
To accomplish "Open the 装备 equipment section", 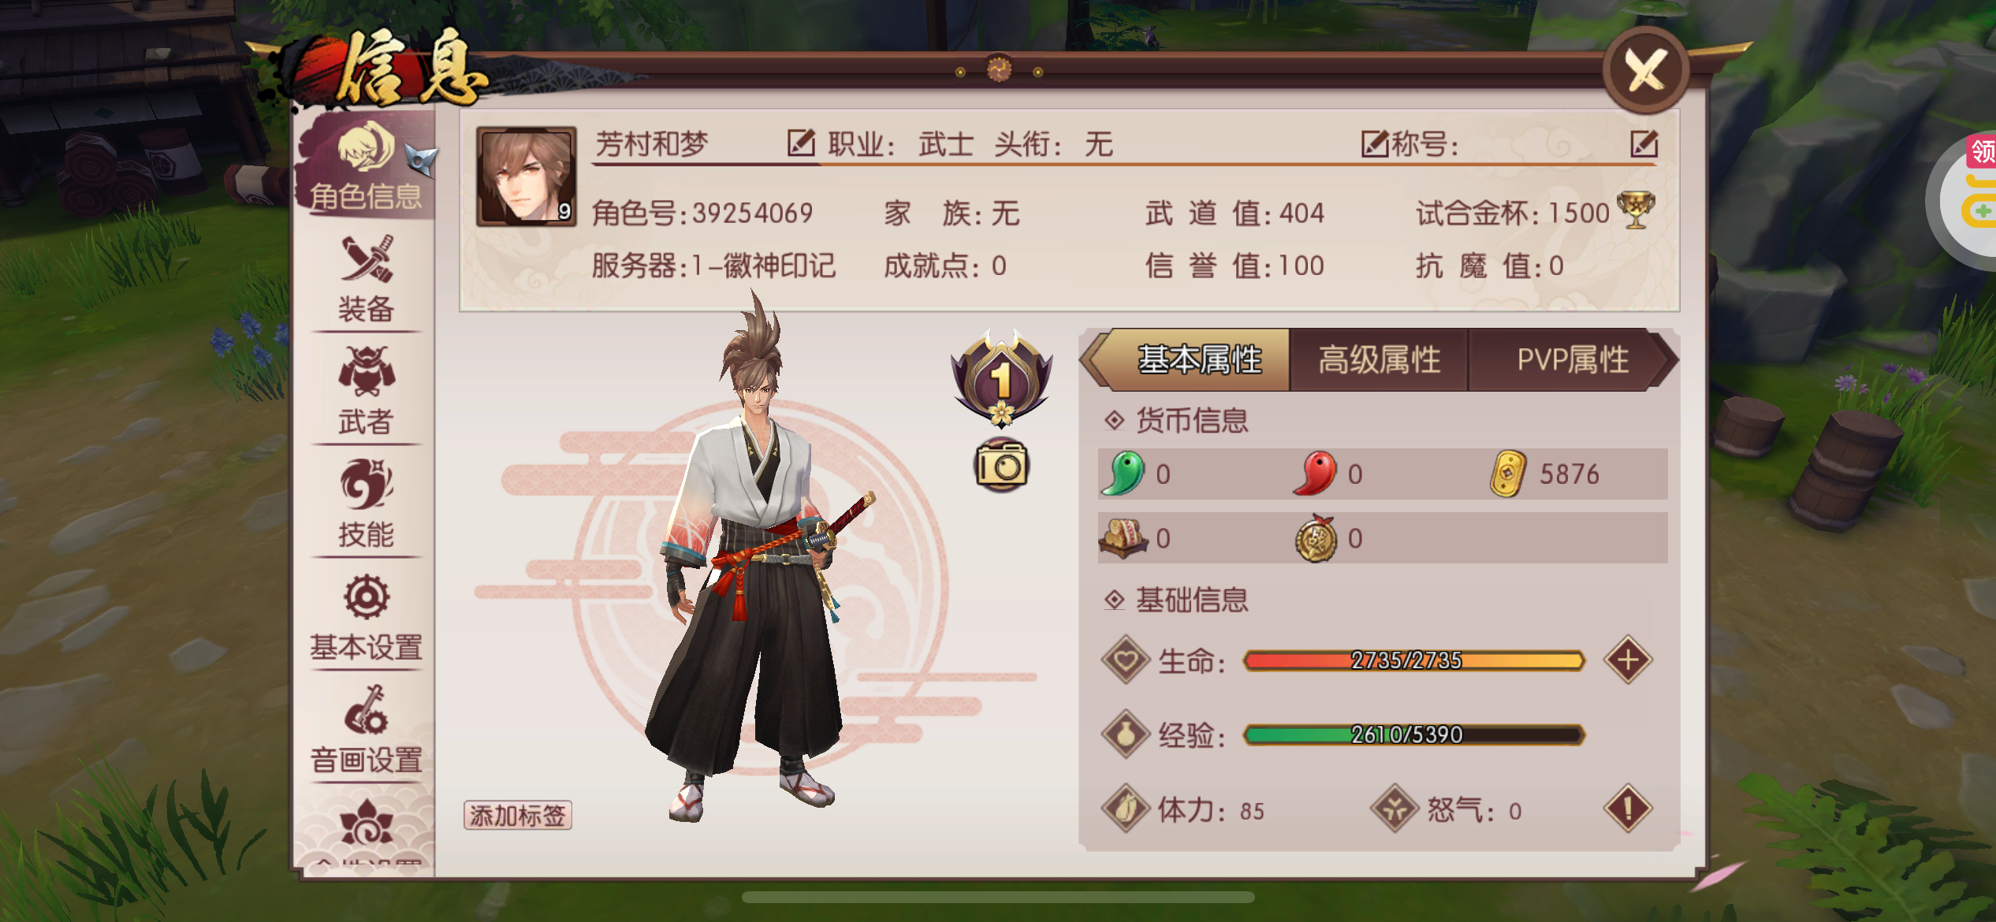I will [366, 280].
